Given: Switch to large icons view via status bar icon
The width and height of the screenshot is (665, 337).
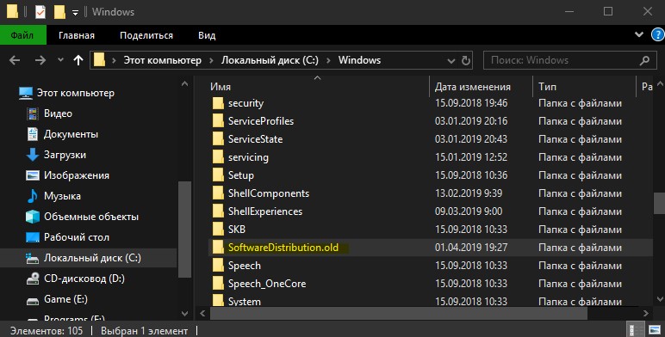Looking at the screenshot, I should (655, 330).
